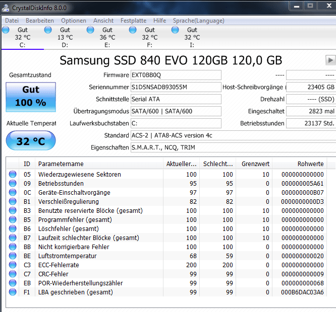Click the Firmware field EXT0BB0Q
Viewport: 336px width, 312px height.
(176, 75)
